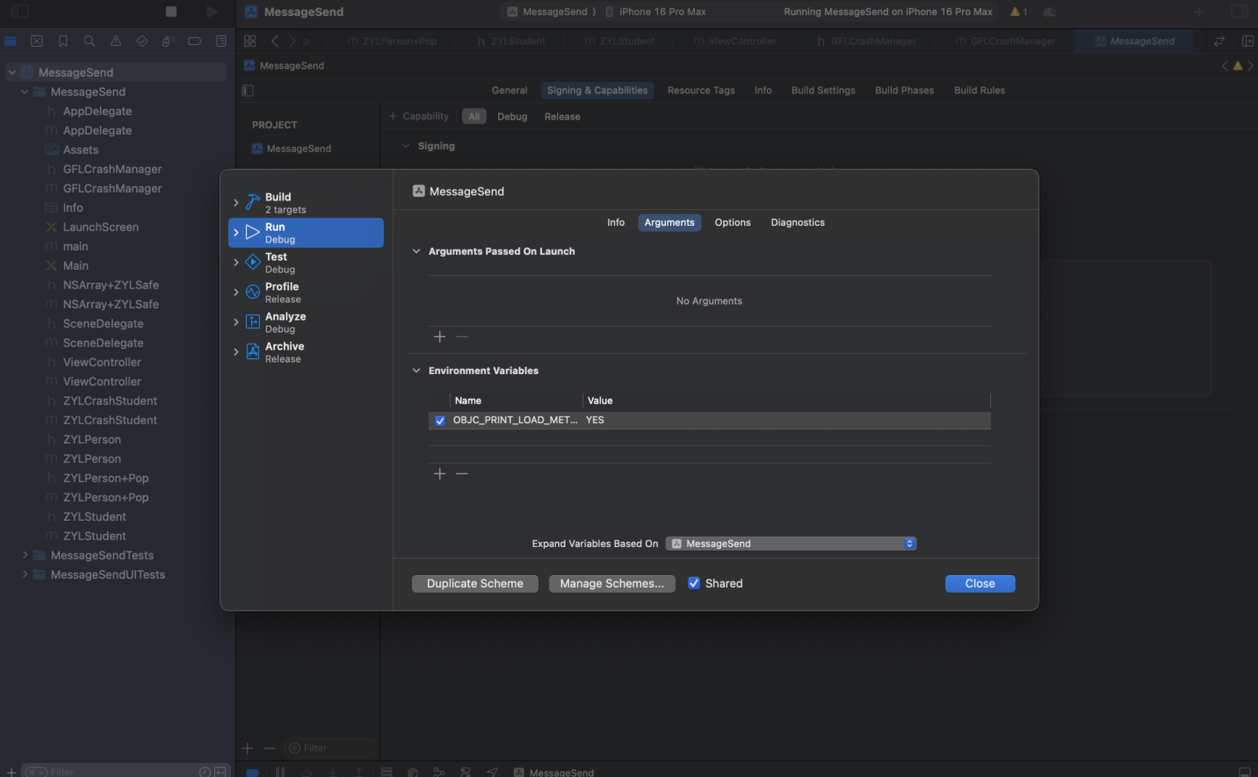Expand the MessageSendUITests folder
1258x777 pixels.
[x=25, y=574]
